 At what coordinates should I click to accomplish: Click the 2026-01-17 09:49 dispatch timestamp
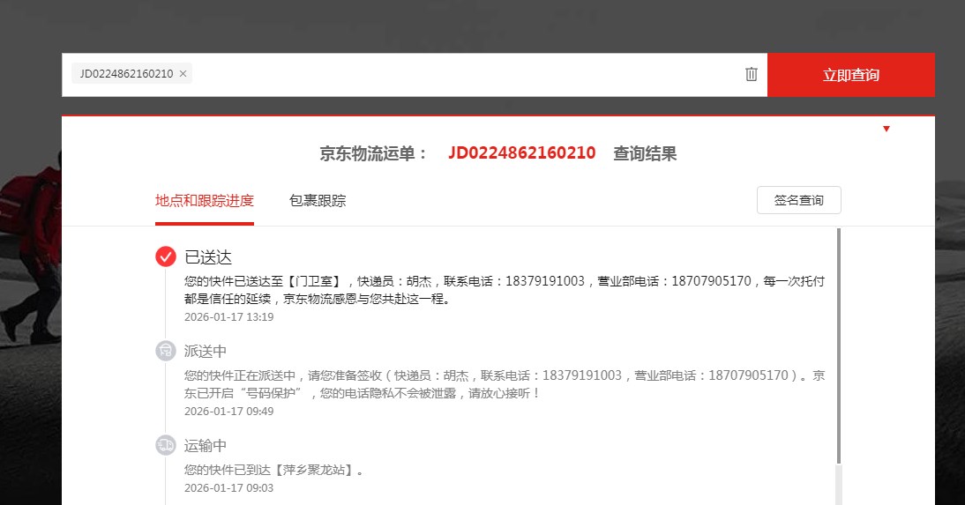pyautogui.click(x=228, y=411)
